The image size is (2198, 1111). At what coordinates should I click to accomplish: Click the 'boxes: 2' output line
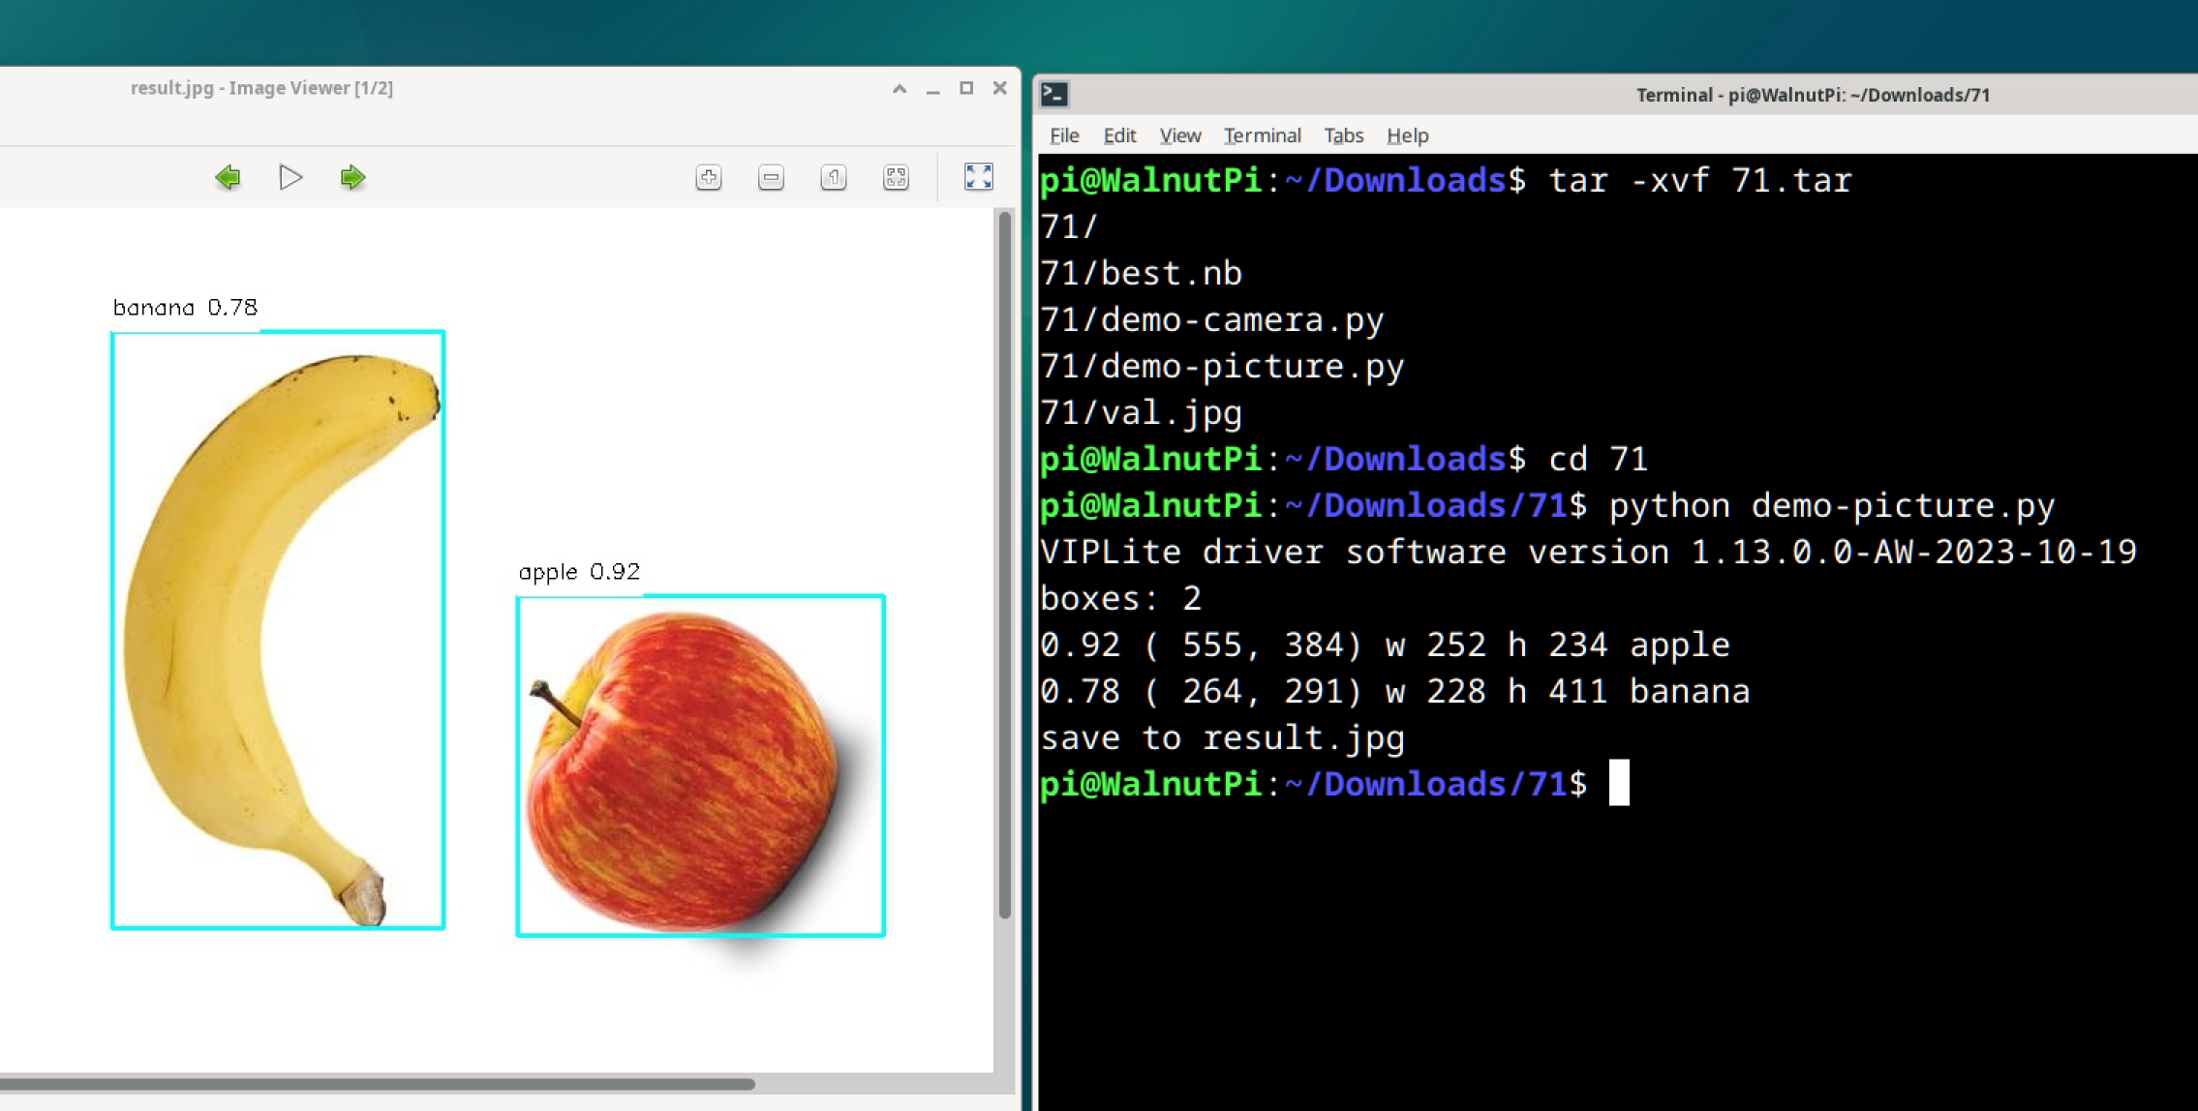1121,598
